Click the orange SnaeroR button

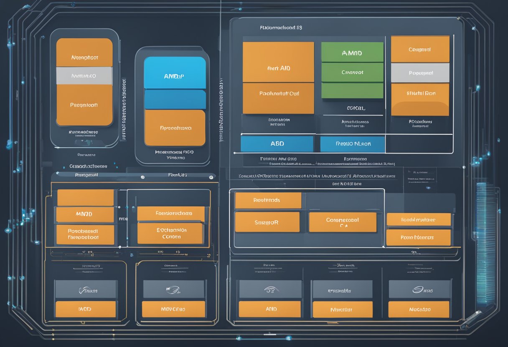point(267,222)
